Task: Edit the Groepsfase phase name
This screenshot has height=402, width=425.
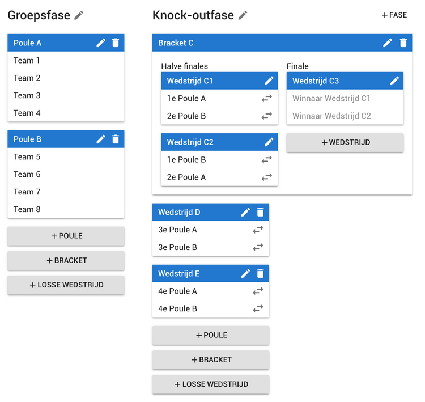Action: pos(79,15)
